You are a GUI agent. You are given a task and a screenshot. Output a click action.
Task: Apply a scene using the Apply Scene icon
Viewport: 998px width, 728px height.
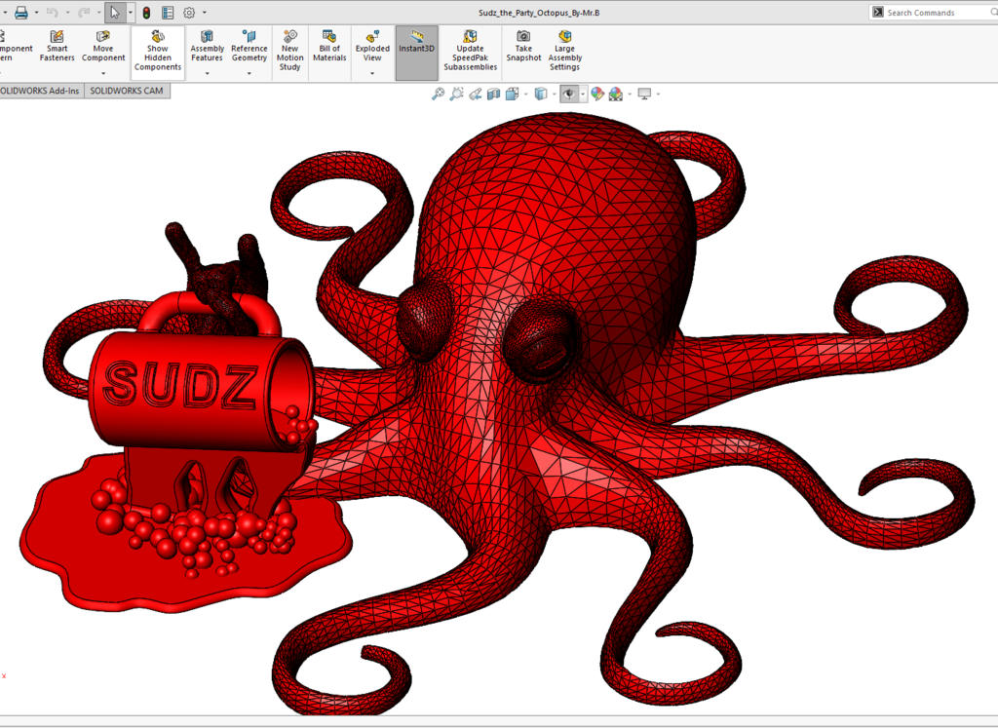coord(613,94)
